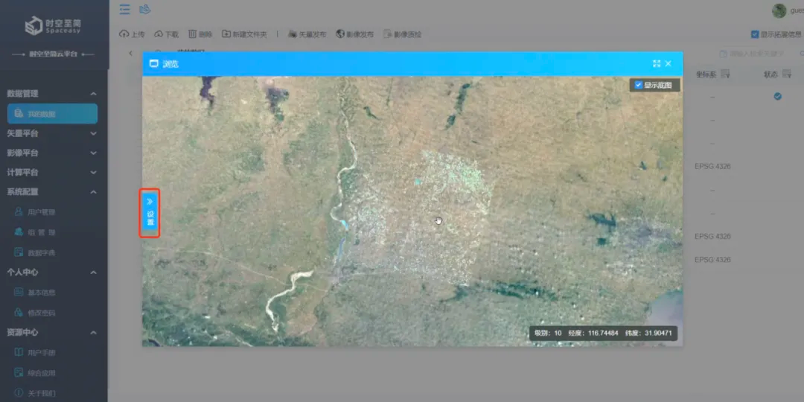Open 我的数据 in the sidebar
804x402 pixels.
52,113
